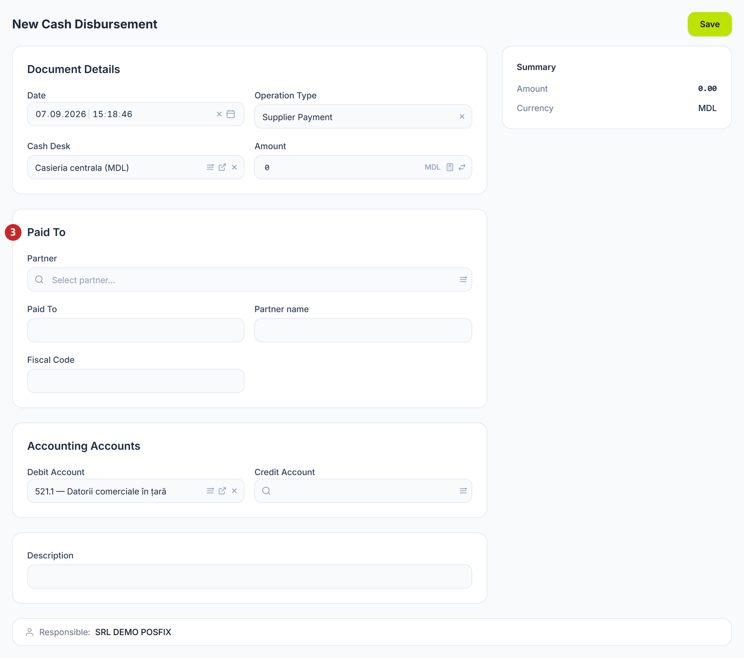744x658 pixels.
Task: Click the New Cash Disbursement page title
Action: pyautogui.click(x=85, y=24)
